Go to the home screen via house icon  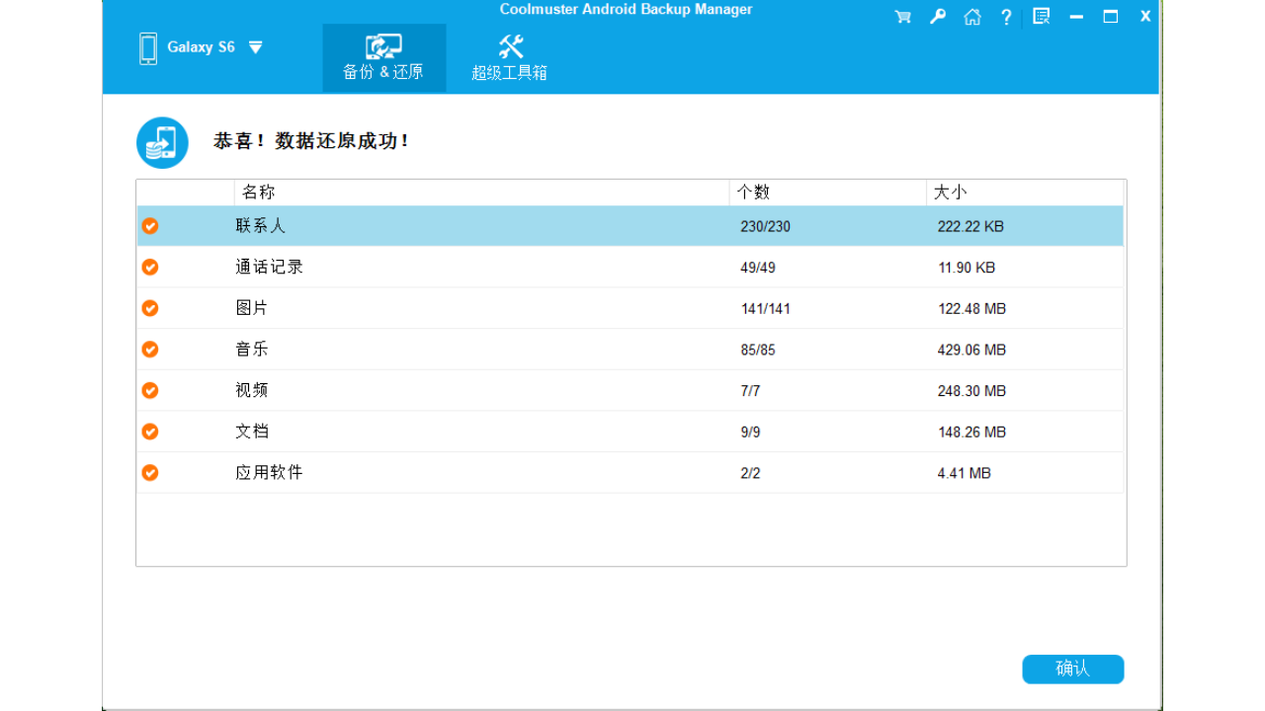pyautogui.click(x=971, y=16)
